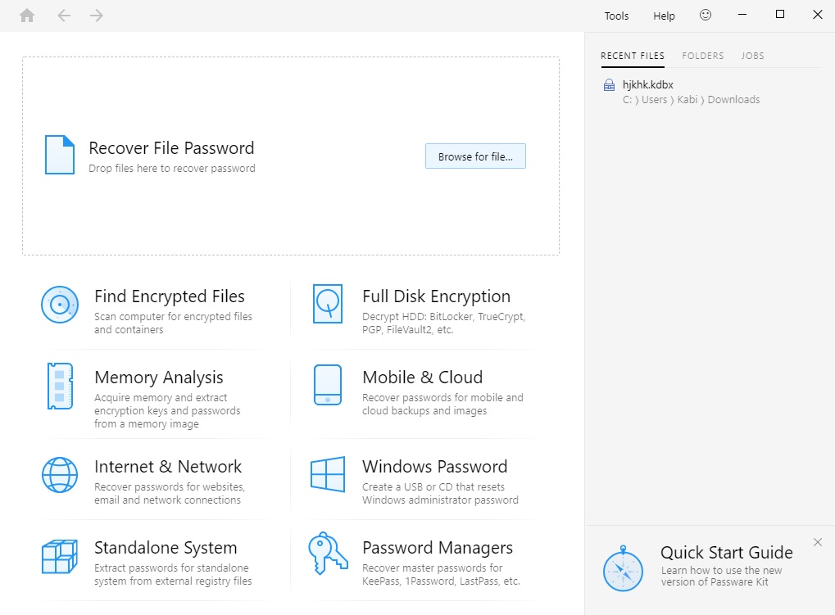This screenshot has height=615, width=835.
Task: Open Windows Password title
Action: (x=434, y=467)
